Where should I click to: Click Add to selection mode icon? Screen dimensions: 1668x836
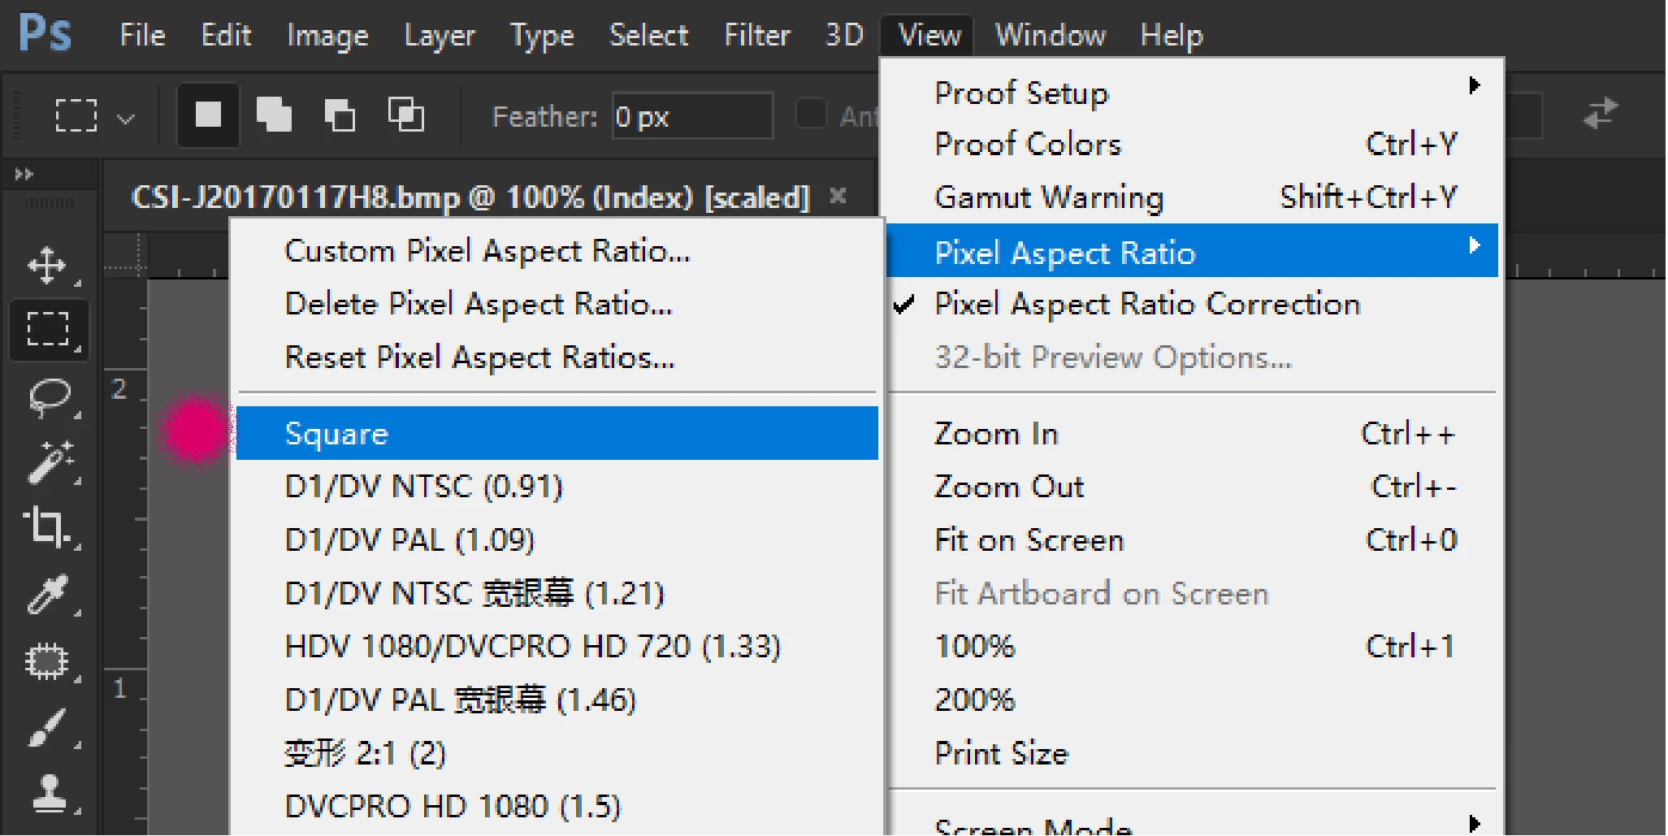[x=274, y=115]
